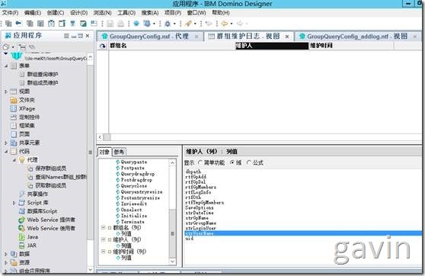Select the 域 radio button

pos(232,162)
